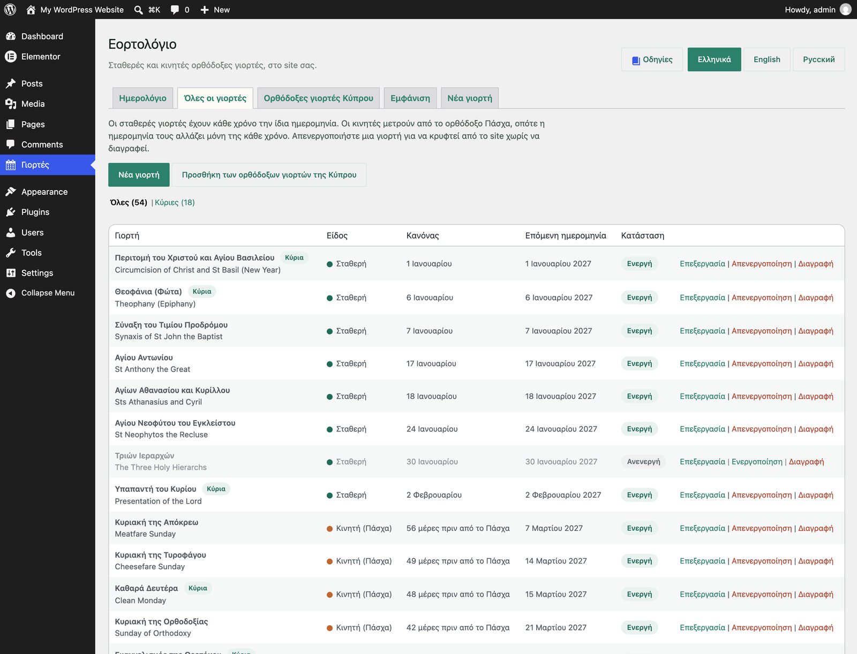Click the Plugins plug icon
The width and height of the screenshot is (857, 654).
pos(11,212)
